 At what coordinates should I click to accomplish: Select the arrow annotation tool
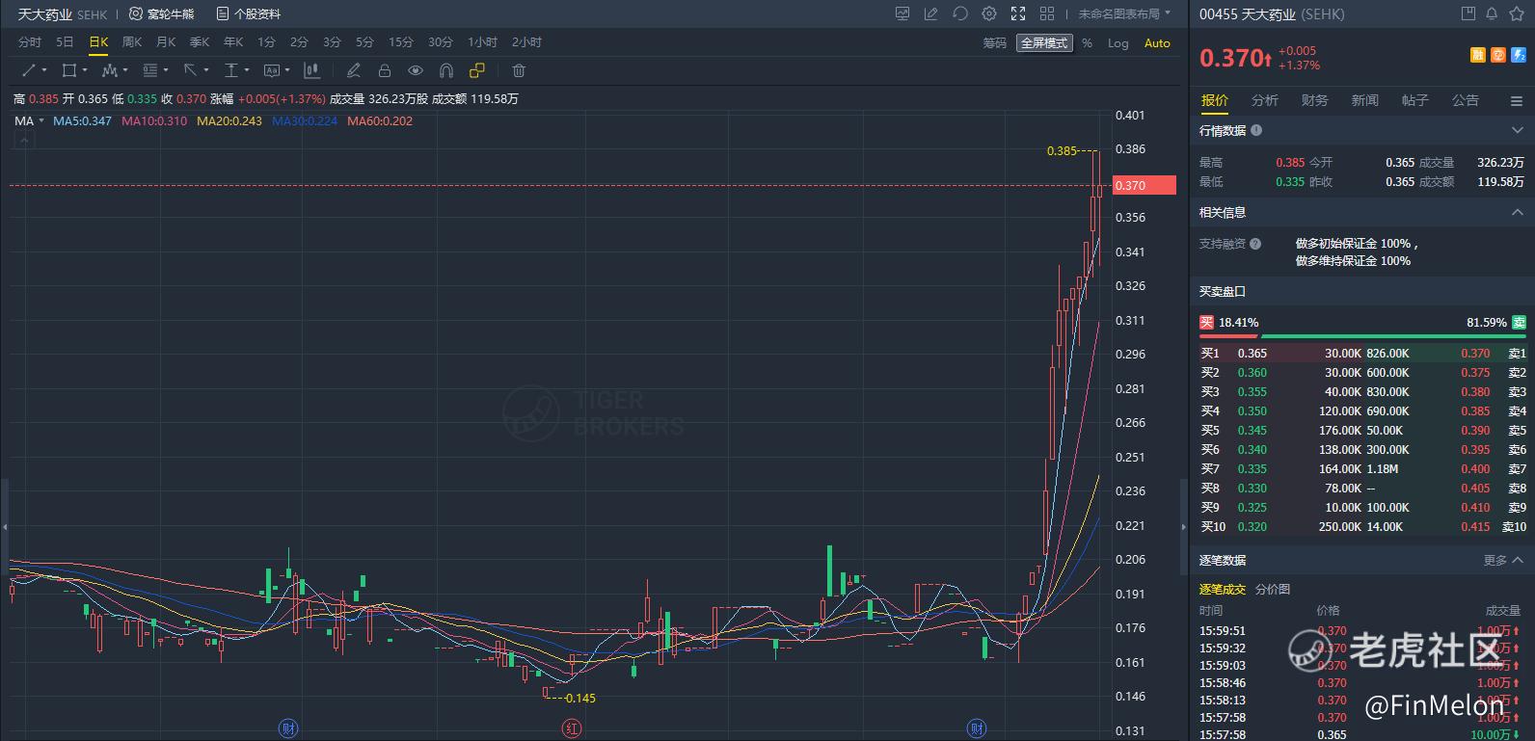coord(190,70)
